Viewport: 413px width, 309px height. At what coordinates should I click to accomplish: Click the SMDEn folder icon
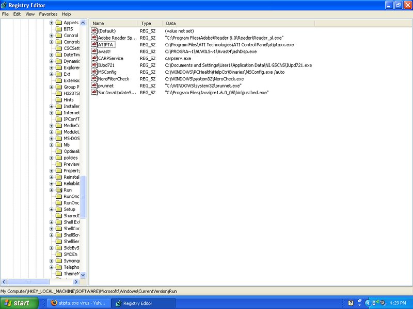click(59, 254)
